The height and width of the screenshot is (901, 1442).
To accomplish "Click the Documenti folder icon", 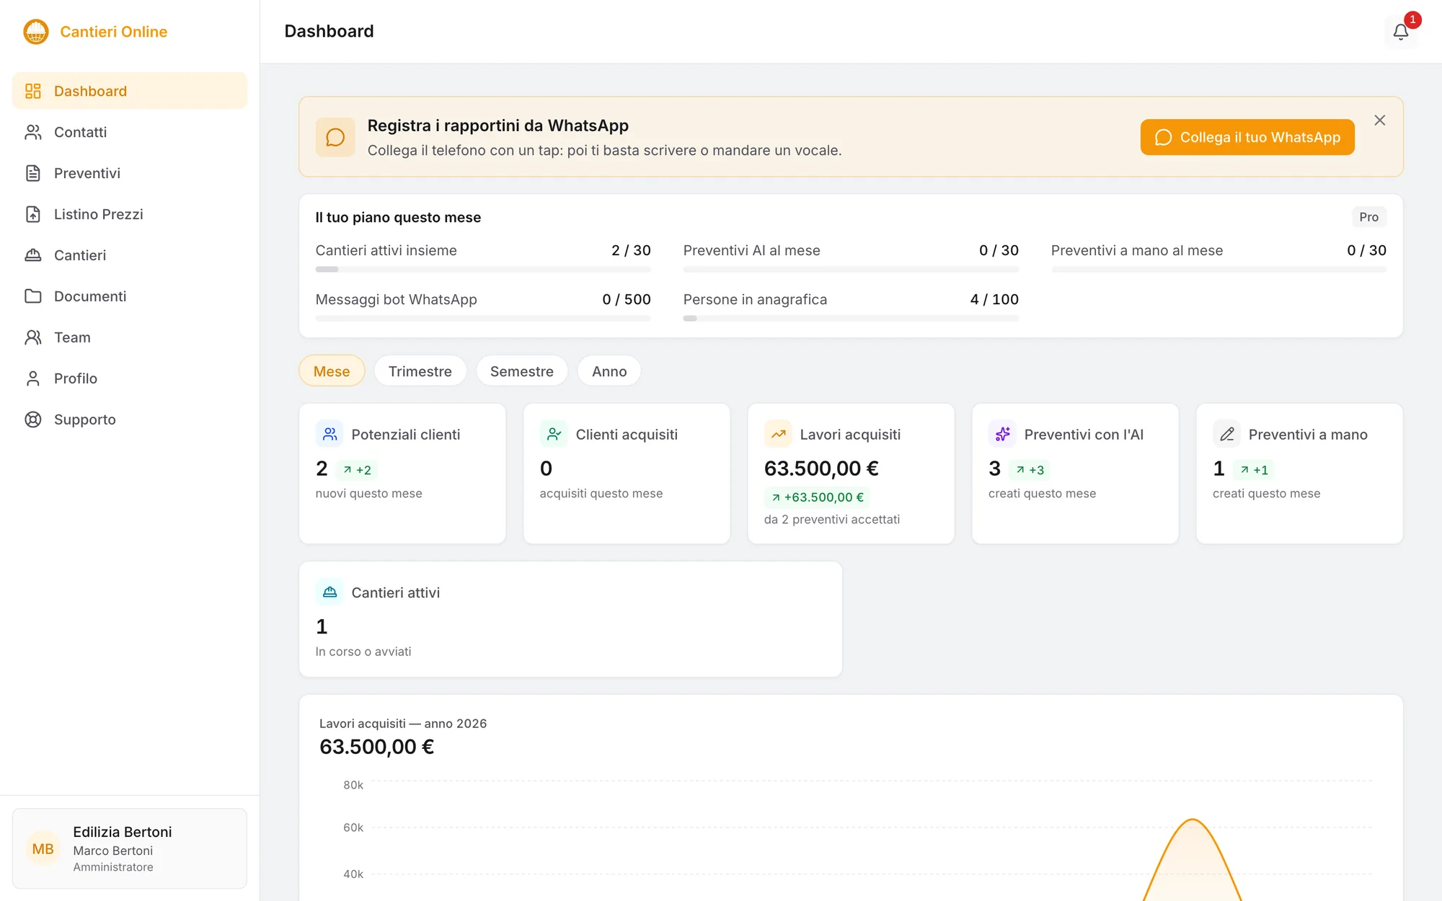I will 33,296.
